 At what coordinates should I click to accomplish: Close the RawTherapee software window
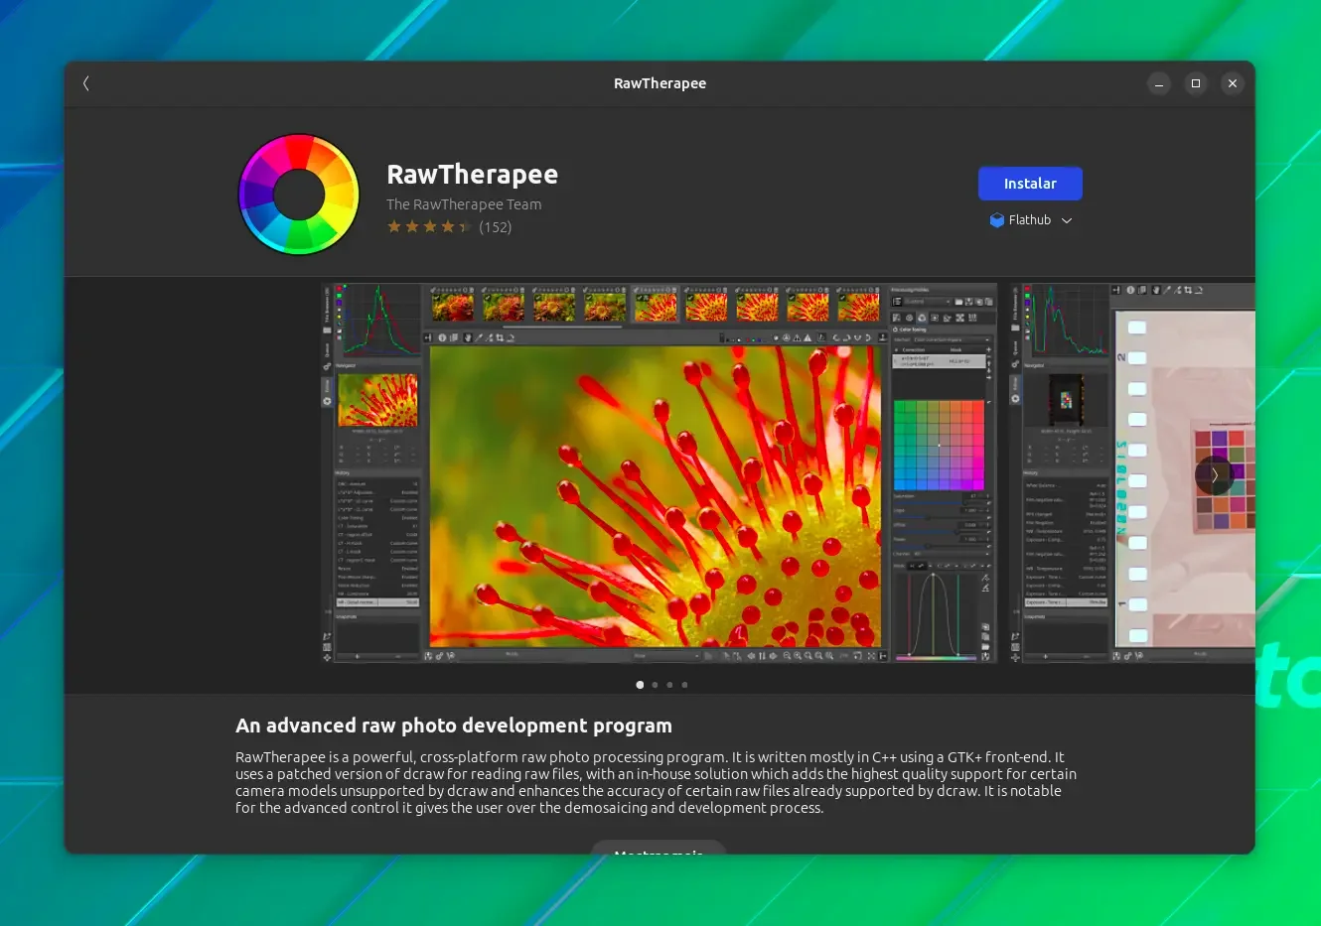coord(1233,83)
